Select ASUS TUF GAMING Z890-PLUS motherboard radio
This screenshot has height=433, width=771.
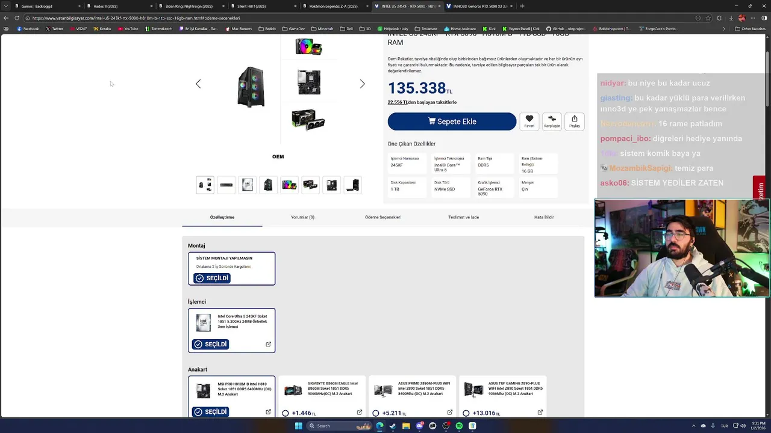(466, 413)
